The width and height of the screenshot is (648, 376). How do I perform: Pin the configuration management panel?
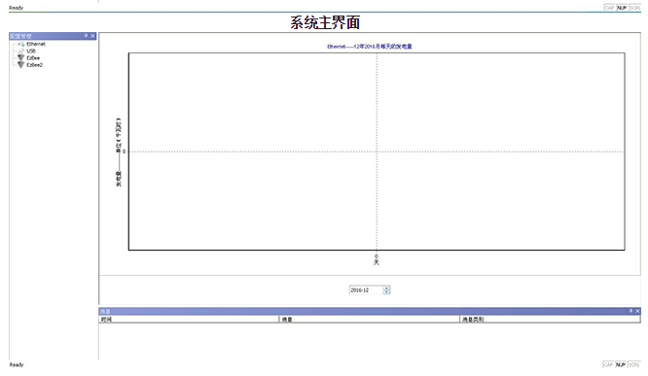pyautogui.click(x=86, y=36)
